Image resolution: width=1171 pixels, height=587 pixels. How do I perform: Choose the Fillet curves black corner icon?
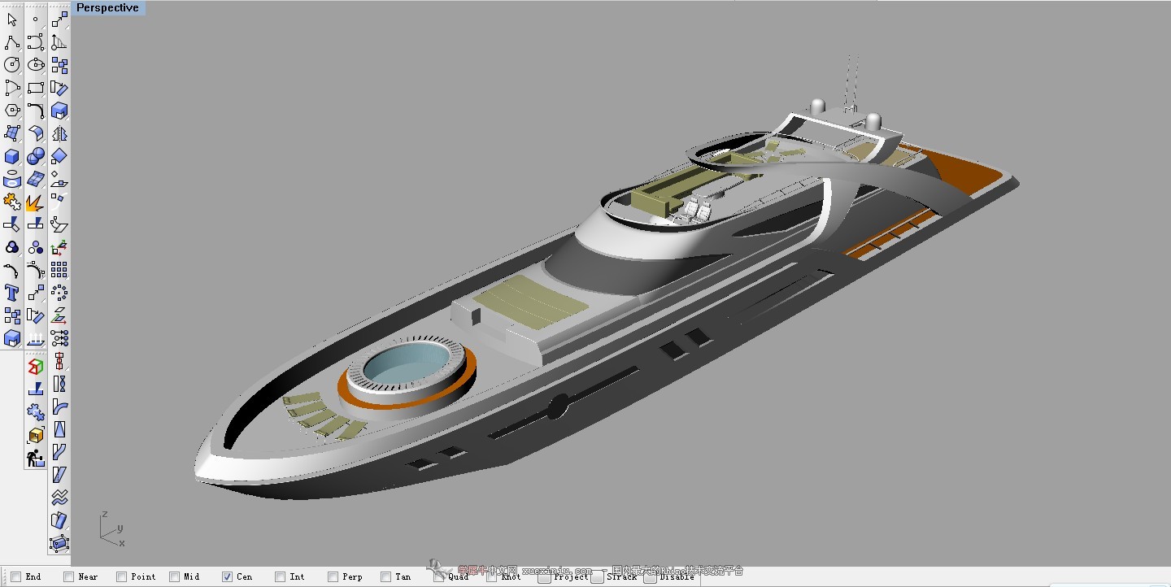36,111
